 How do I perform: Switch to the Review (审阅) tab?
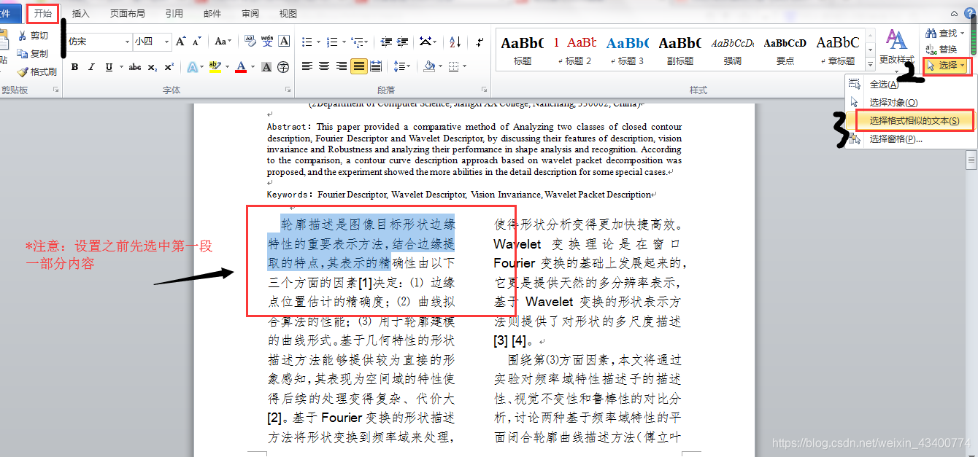click(250, 13)
